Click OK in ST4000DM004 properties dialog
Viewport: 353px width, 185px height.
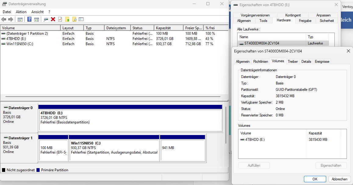point(315,179)
